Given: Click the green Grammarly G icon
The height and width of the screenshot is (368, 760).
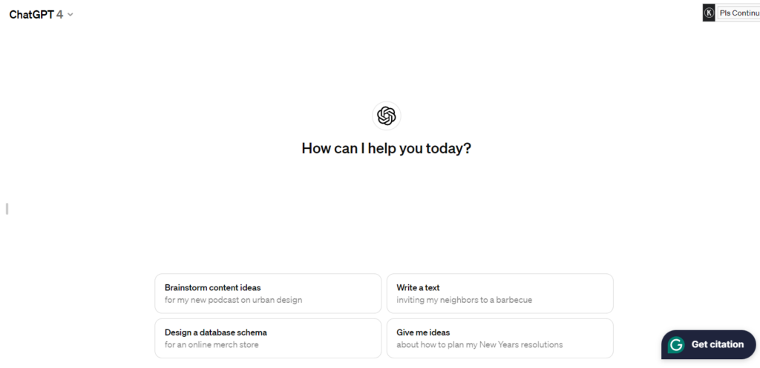Looking at the screenshot, I should [675, 344].
